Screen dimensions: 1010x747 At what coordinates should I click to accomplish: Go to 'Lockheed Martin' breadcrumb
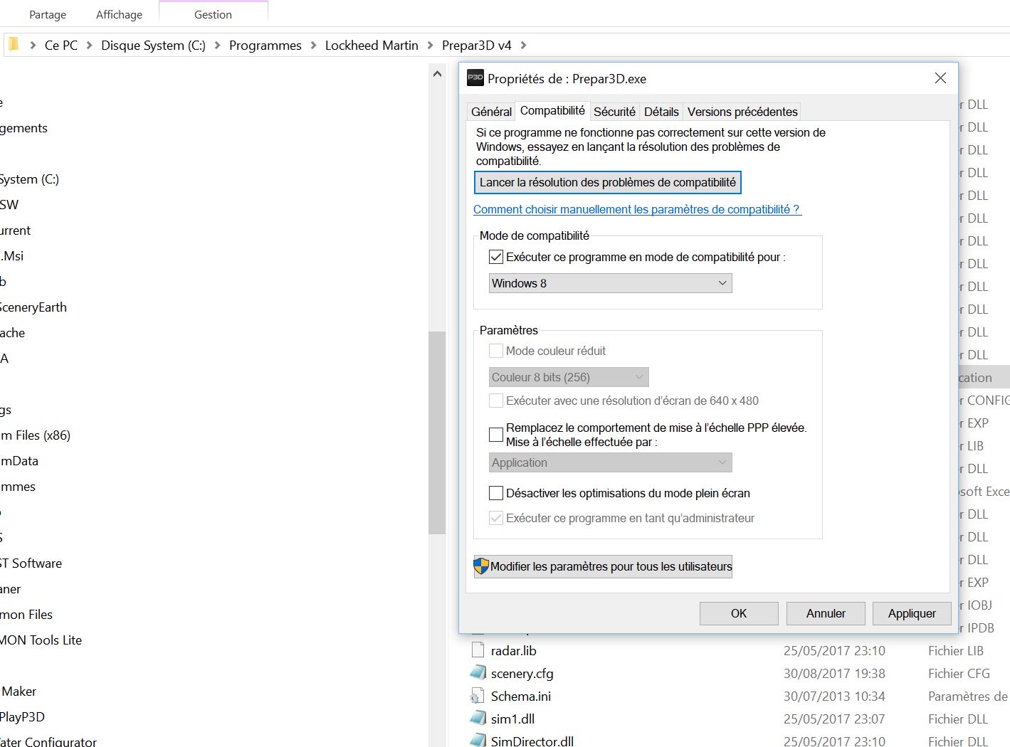tap(372, 45)
